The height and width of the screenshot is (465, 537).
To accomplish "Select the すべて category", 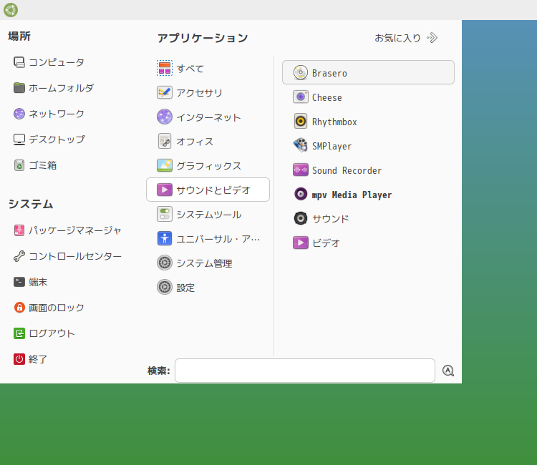I will [208, 68].
